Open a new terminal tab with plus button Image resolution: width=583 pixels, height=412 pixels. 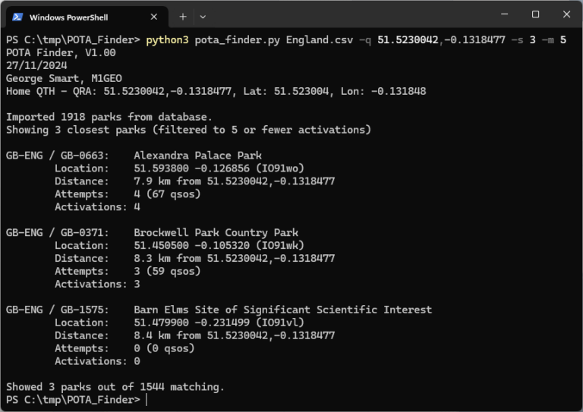[x=182, y=17]
